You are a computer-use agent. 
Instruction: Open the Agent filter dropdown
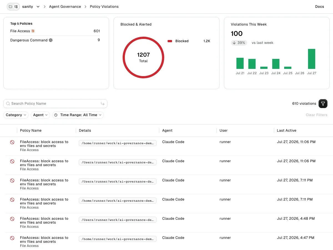tap(40, 115)
